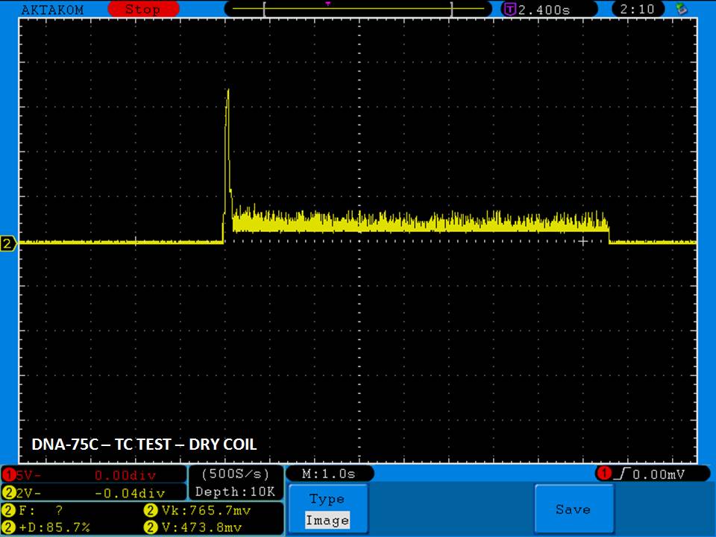Click the pink trigger position marker on top bar

tap(327, 4)
